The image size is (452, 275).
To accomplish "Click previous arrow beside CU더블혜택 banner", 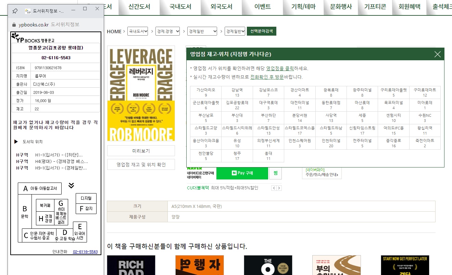I will click(274, 188).
